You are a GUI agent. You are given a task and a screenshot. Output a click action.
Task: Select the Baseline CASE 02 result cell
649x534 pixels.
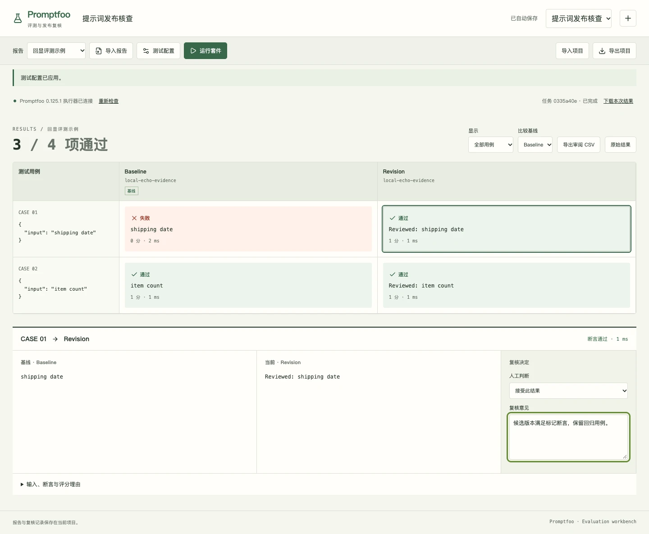pos(248,285)
